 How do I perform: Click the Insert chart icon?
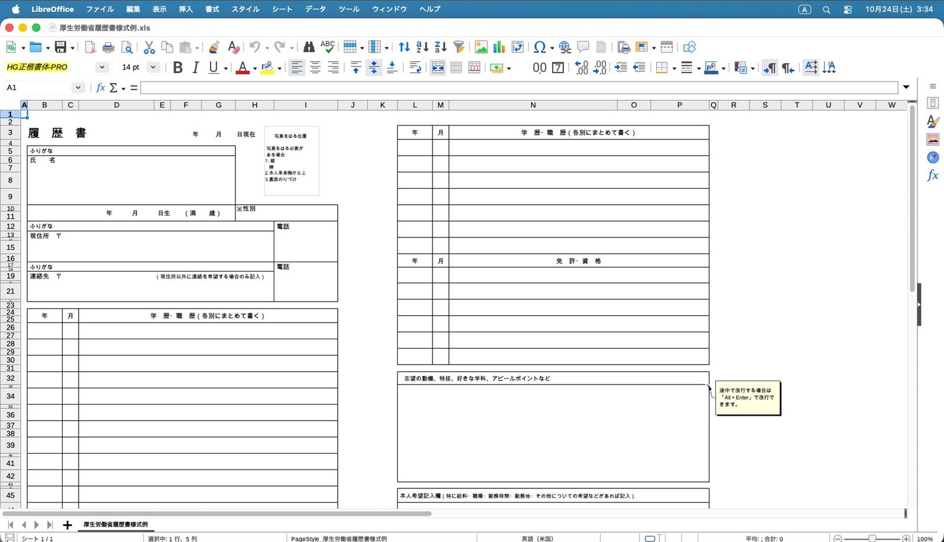pos(499,47)
